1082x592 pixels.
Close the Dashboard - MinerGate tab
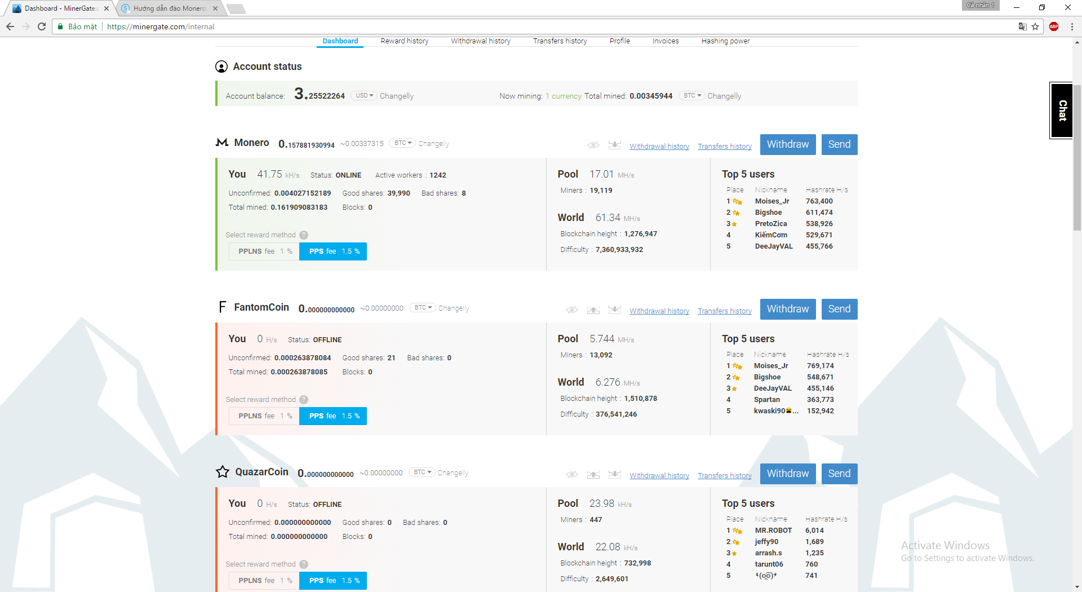point(107,8)
